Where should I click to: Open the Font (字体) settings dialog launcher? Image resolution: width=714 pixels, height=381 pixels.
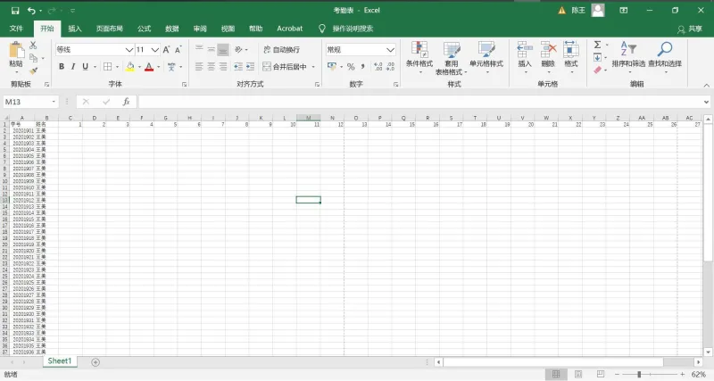[184, 85]
